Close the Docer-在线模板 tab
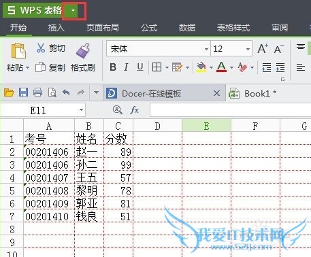The width and height of the screenshot is (311, 257). (217, 93)
